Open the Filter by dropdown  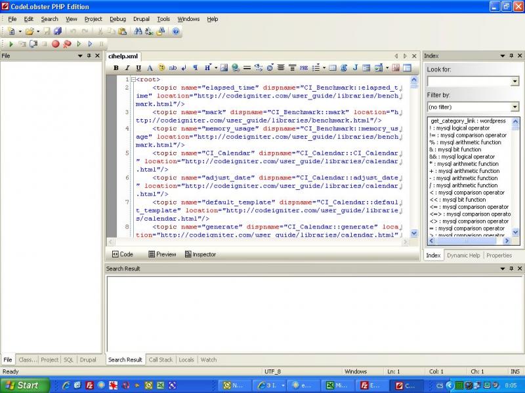pos(514,106)
